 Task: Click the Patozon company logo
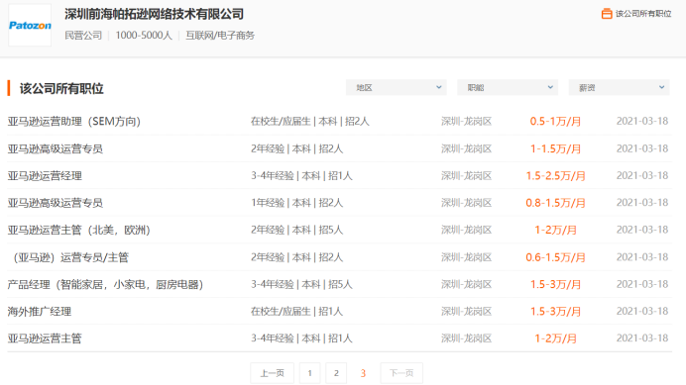point(30,26)
